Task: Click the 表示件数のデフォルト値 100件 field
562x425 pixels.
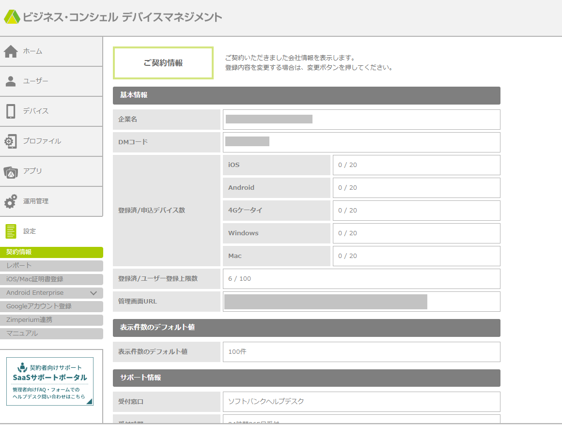Action: 361,352
